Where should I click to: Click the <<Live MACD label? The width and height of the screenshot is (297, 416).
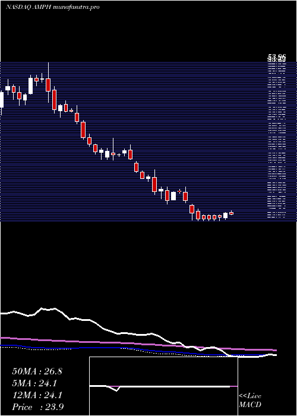[250, 400]
